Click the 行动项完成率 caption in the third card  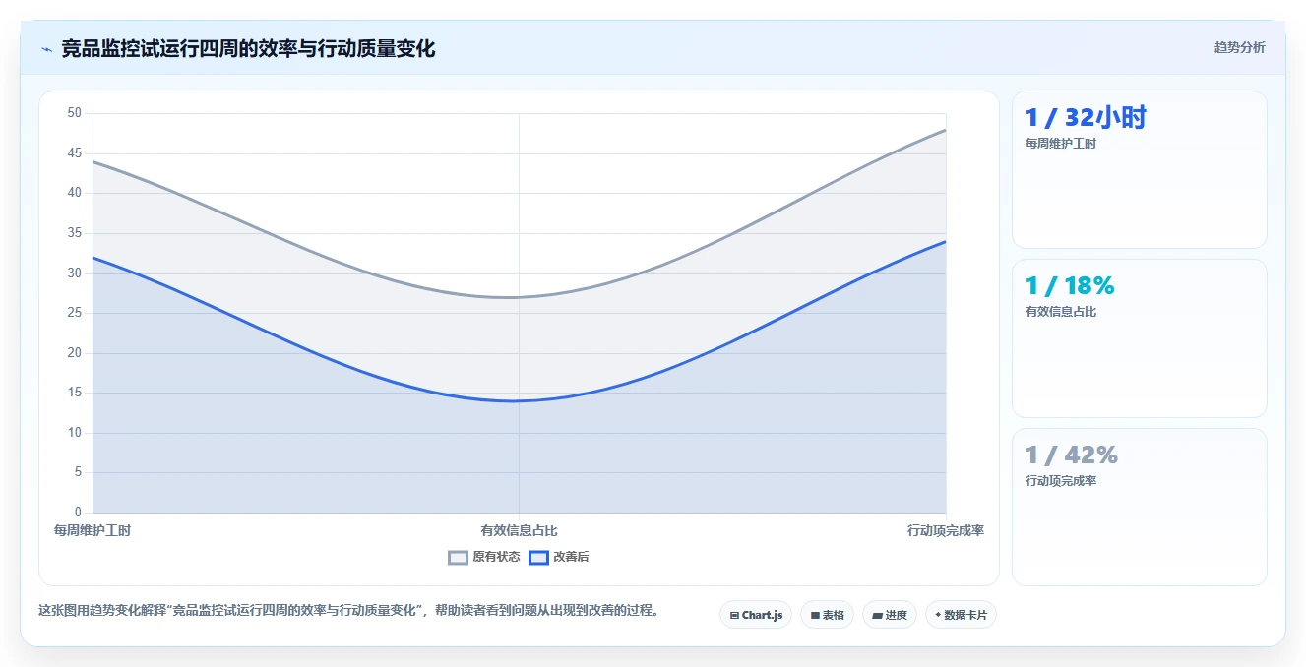tap(1061, 481)
